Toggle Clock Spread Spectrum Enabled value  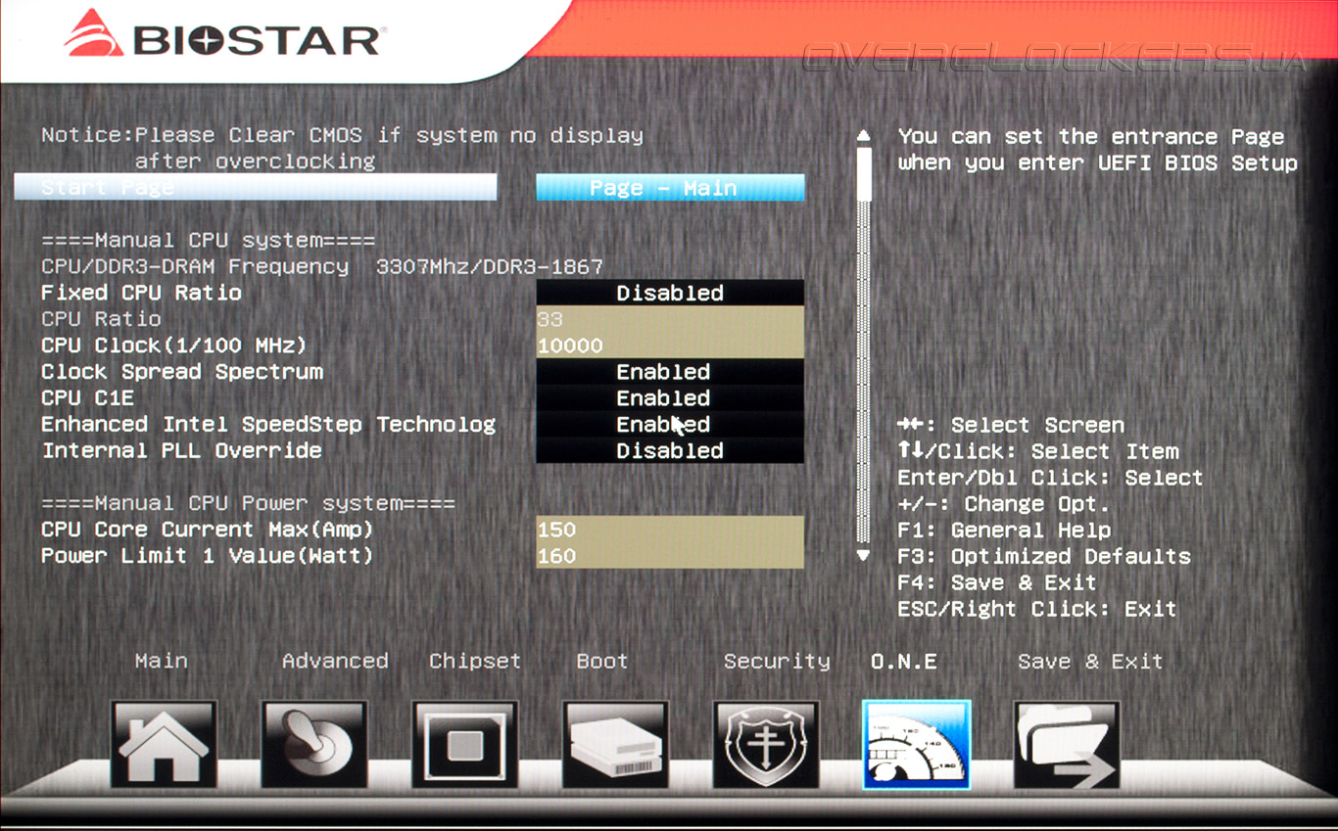click(670, 372)
